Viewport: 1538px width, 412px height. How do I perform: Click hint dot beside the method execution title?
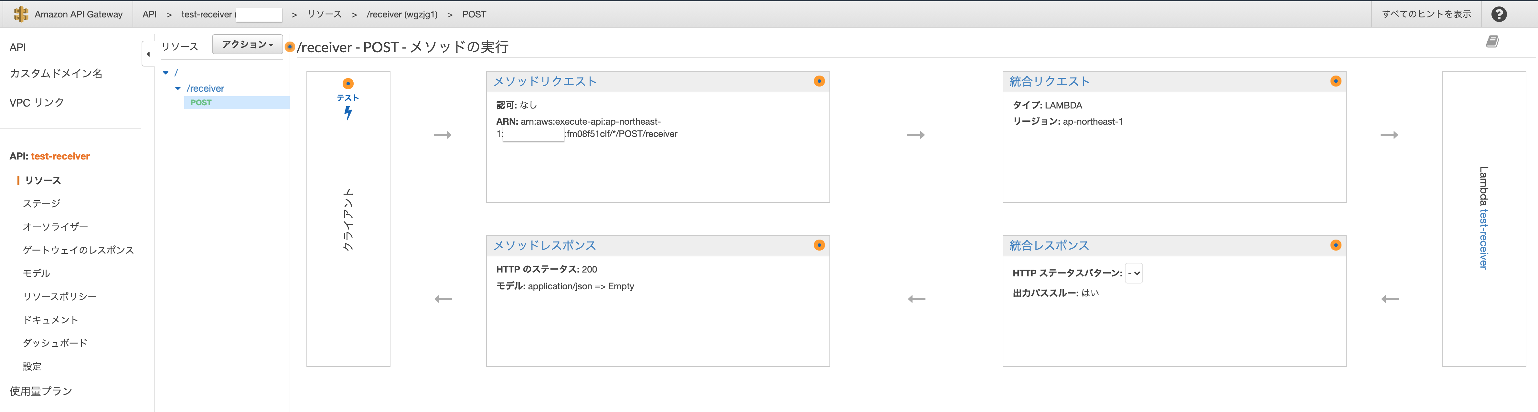click(x=290, y=46)
